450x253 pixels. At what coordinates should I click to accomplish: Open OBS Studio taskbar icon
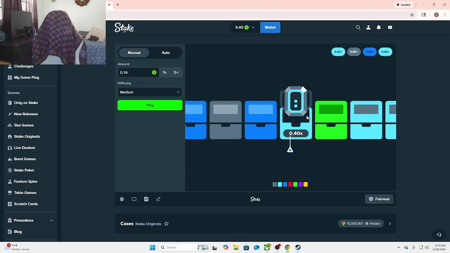click(277, 247)
